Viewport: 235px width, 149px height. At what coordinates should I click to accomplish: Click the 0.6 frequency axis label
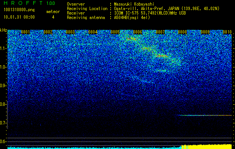[x=3, y=142]
